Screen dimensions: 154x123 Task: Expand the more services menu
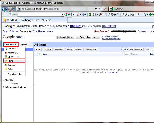coord(50,31)
